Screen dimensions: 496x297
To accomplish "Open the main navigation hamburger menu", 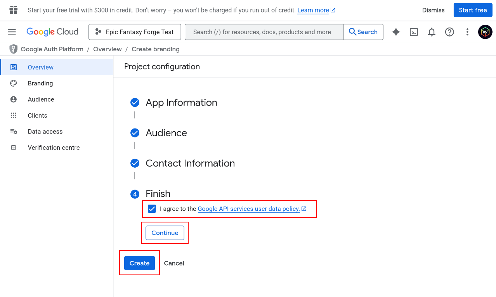I will point(12,32).
